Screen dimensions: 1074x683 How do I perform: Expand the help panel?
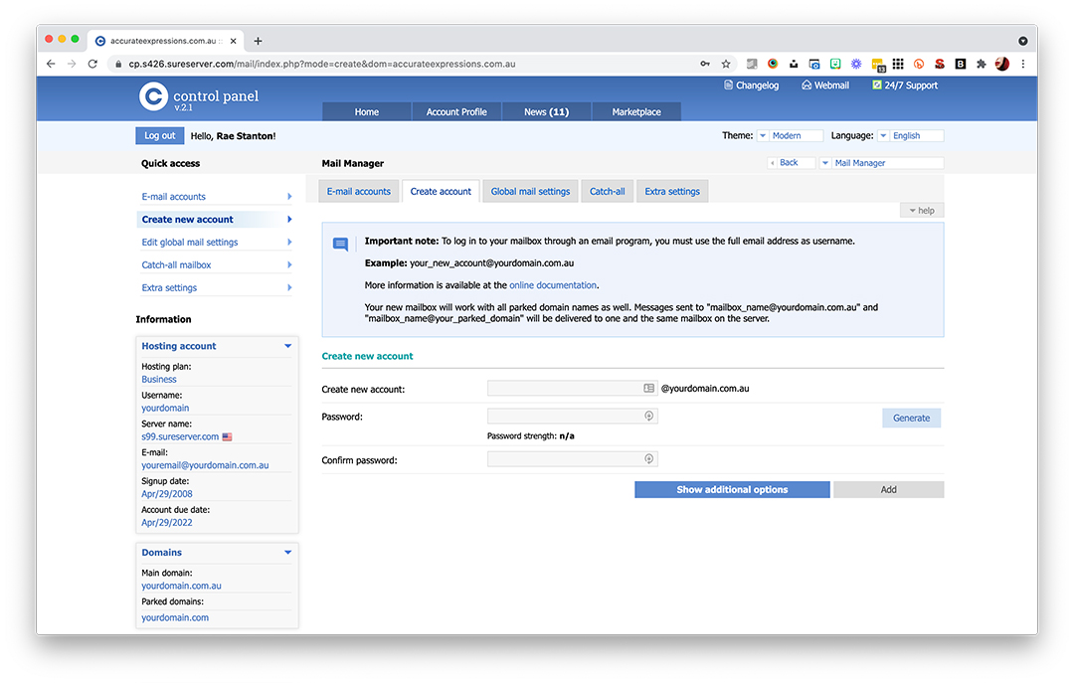tap(921, 211)
